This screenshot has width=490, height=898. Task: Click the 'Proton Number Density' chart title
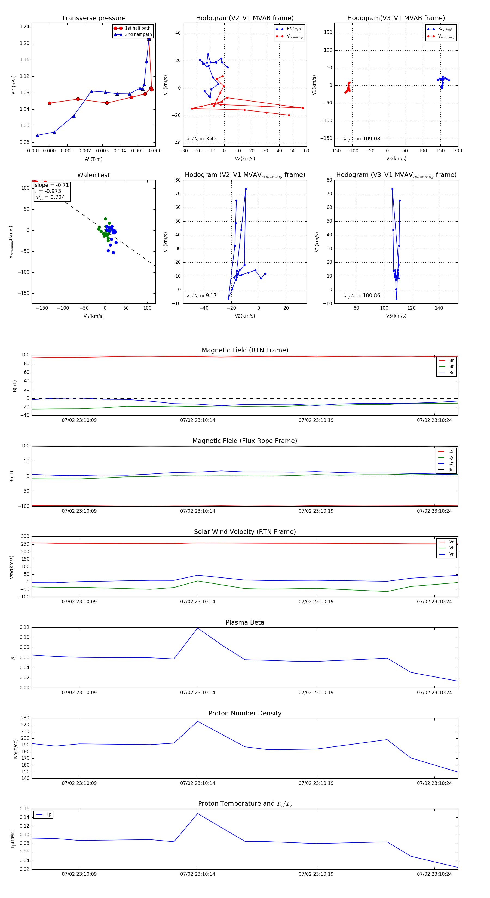tap(245, 713)
